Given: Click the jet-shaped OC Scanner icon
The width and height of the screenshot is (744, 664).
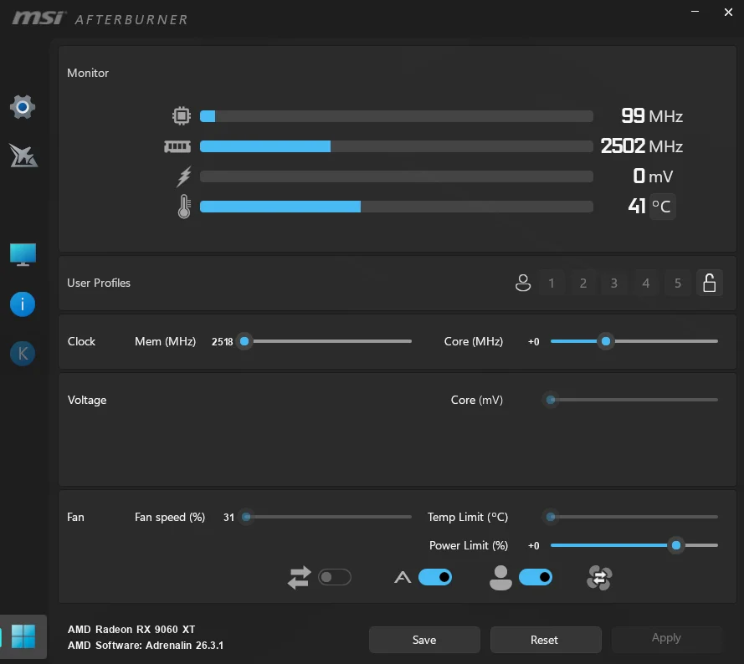Looking at the screenshot, I should point(23,156).
